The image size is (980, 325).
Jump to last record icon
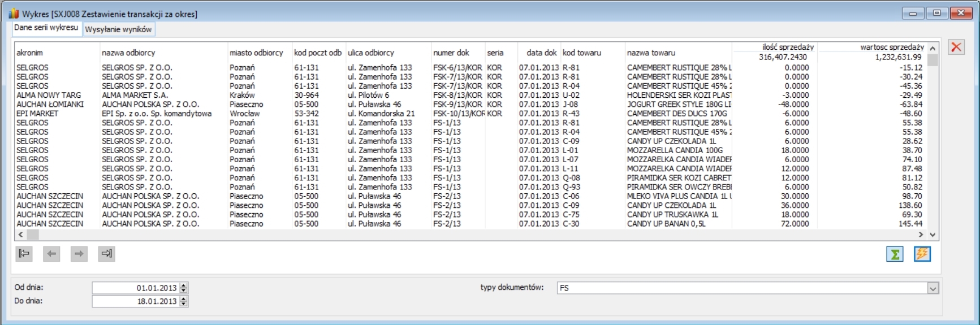pos(106,254)
